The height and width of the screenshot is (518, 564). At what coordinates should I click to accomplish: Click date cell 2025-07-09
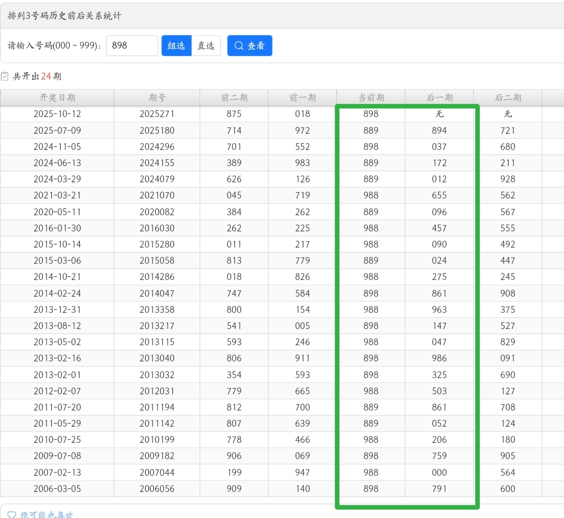click(57, 130)
